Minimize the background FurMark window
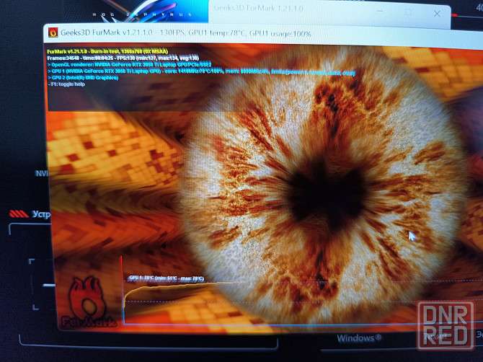This screenshot has width=483, height=362. pyautogui.click(x=379, y=12)
